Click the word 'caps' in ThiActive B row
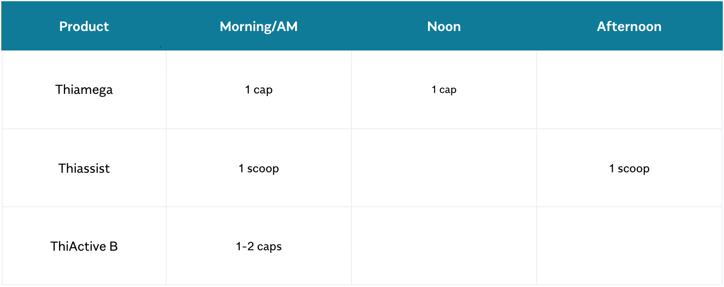 [269, 247]
